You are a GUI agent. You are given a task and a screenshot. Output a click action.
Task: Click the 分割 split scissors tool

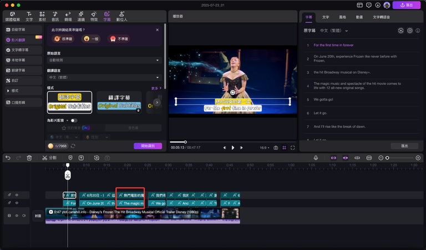click(x=49, y=158)
